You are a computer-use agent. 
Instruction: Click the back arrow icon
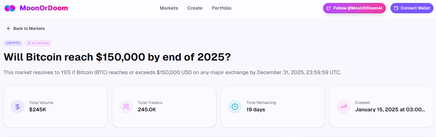coord(9,28)
